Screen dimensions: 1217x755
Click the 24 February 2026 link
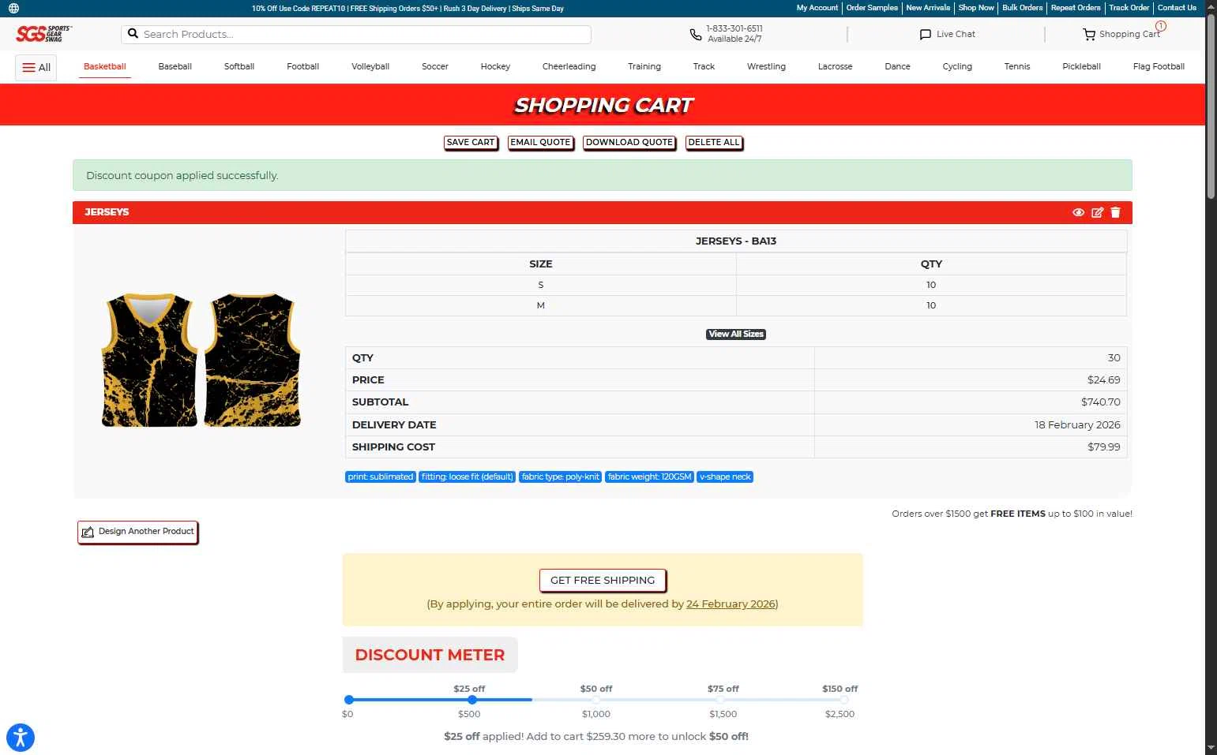point(731,604)
